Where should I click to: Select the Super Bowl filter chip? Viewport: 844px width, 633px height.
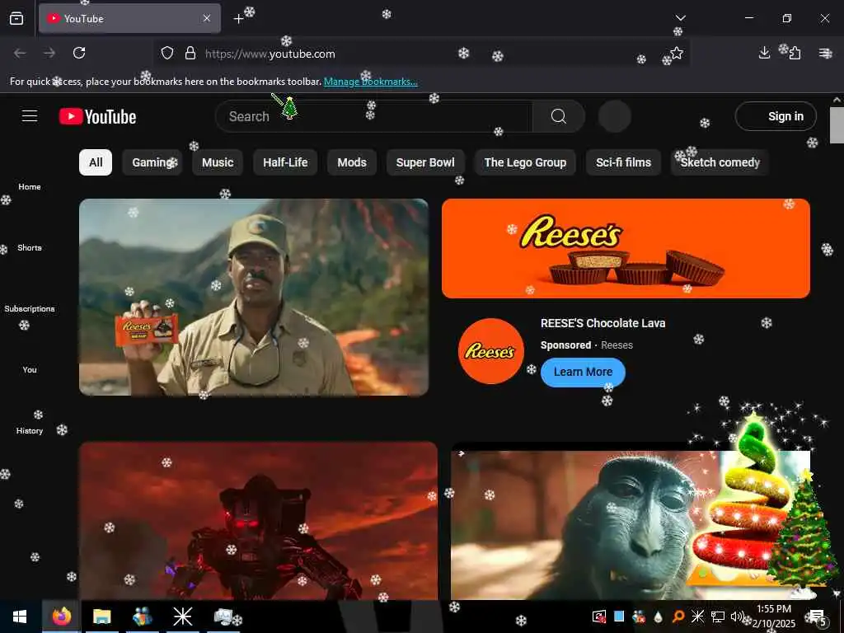425,162
